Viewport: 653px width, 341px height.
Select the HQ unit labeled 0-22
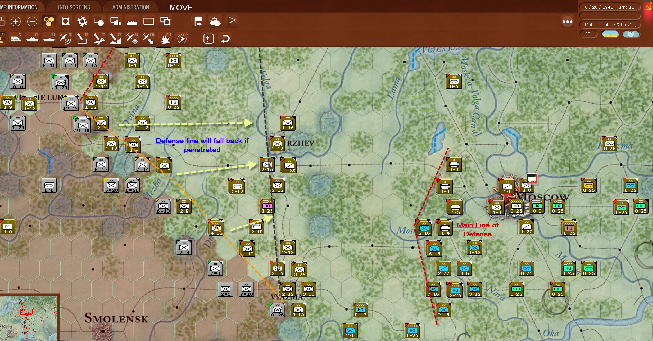click(174, 102)
